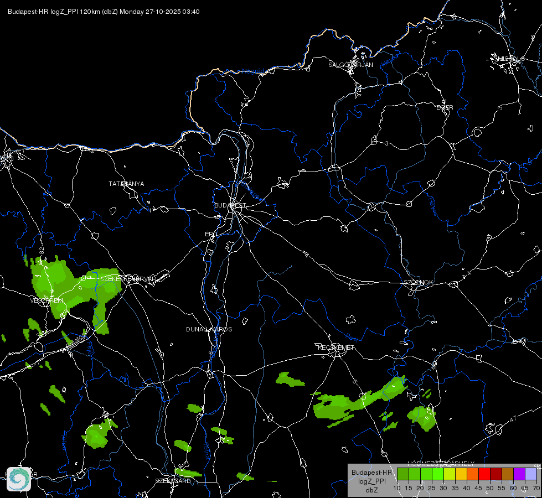This screenshot has height=498, width=542.
Task: Click the bright red 45-50 dBZ swatch
Action: [484, 474]
